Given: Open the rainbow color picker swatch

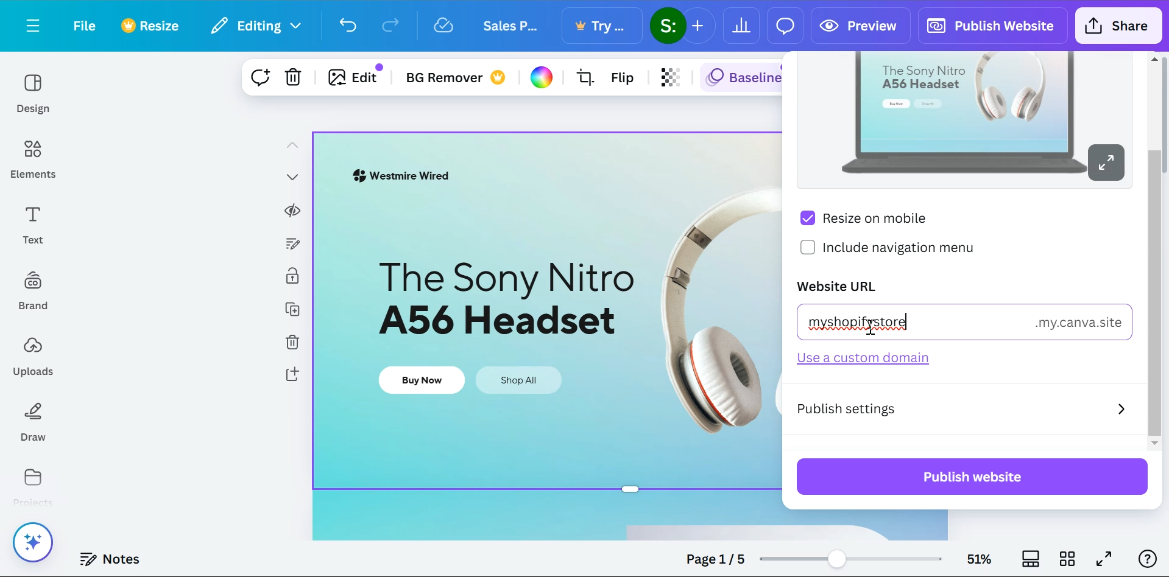Looking at the screenshot, I should (542, 77).
